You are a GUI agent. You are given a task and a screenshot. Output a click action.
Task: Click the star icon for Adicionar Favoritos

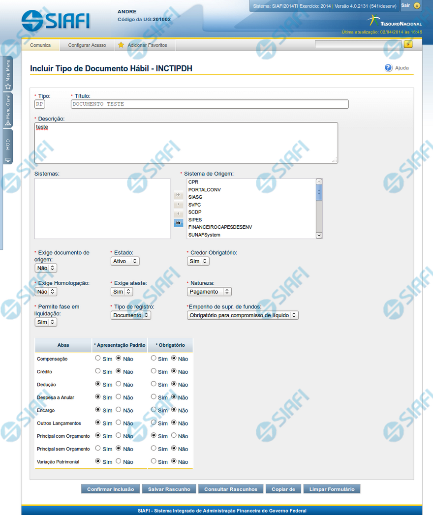coord(121,45)
